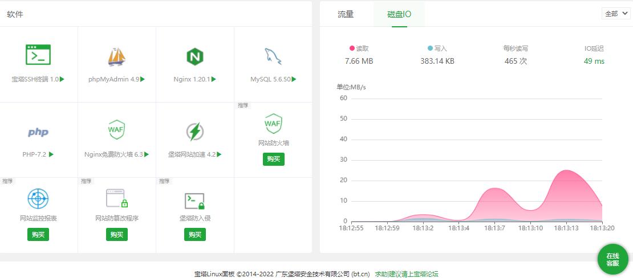The height and width of the screenshot is (278, 633).
Task: Click the phpMyAdmin sailboat icon
Action: 117,56
